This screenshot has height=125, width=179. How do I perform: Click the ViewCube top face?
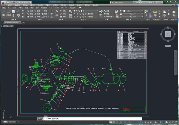click(168, 34)
